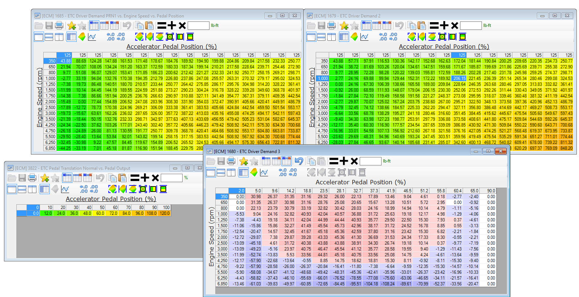579x297 pixels.
Task: Click the paste clipboard icon in ECM 1685 window
Action: (149, 25)
